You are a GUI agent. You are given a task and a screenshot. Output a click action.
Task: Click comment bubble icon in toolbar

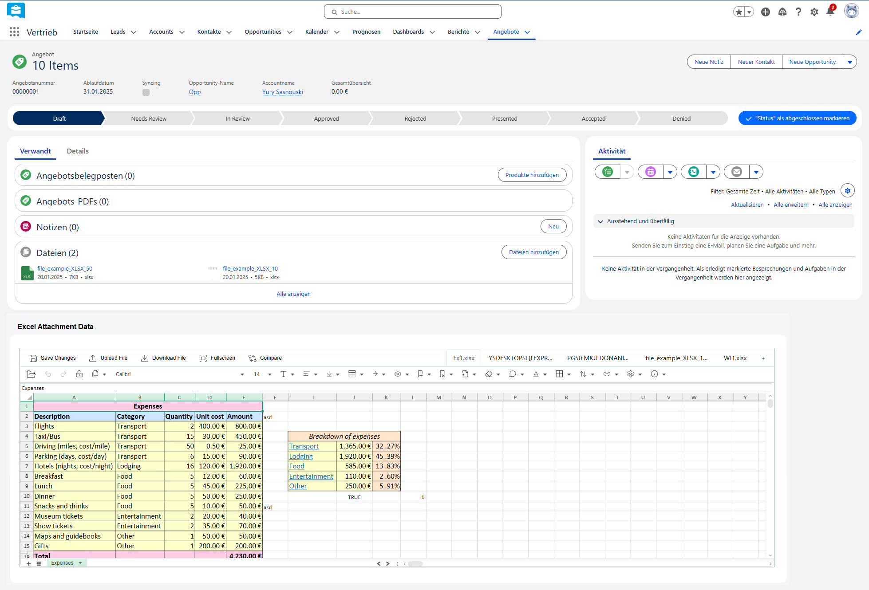tap(513, 374)
